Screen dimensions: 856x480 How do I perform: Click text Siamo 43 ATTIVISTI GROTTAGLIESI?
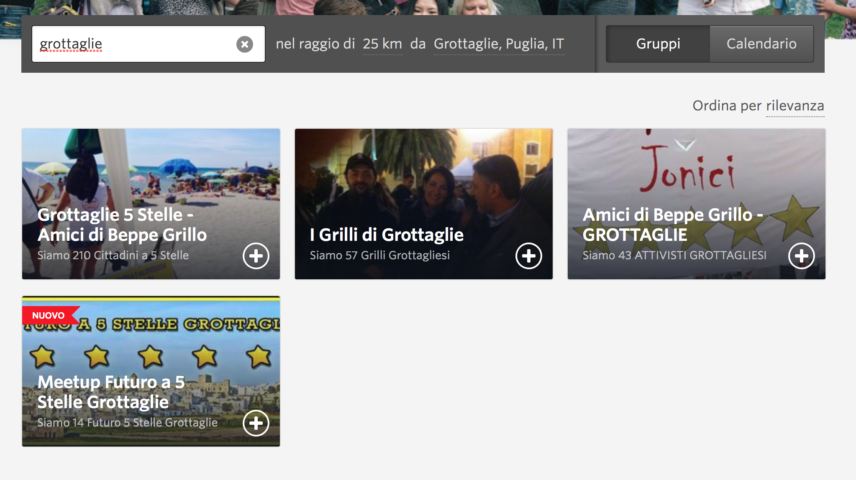674,255
